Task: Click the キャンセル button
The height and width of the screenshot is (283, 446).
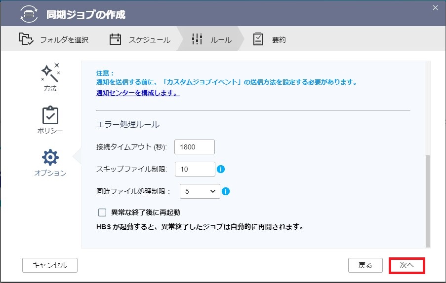Action: (x=50, y=265)
